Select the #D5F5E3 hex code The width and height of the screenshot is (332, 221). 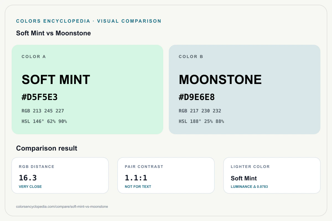[x=40, y=97]
